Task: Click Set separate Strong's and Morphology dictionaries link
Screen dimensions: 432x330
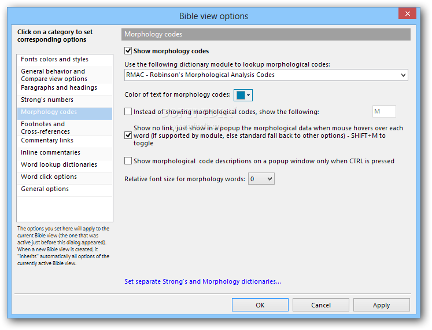Action: pos(202,281)
